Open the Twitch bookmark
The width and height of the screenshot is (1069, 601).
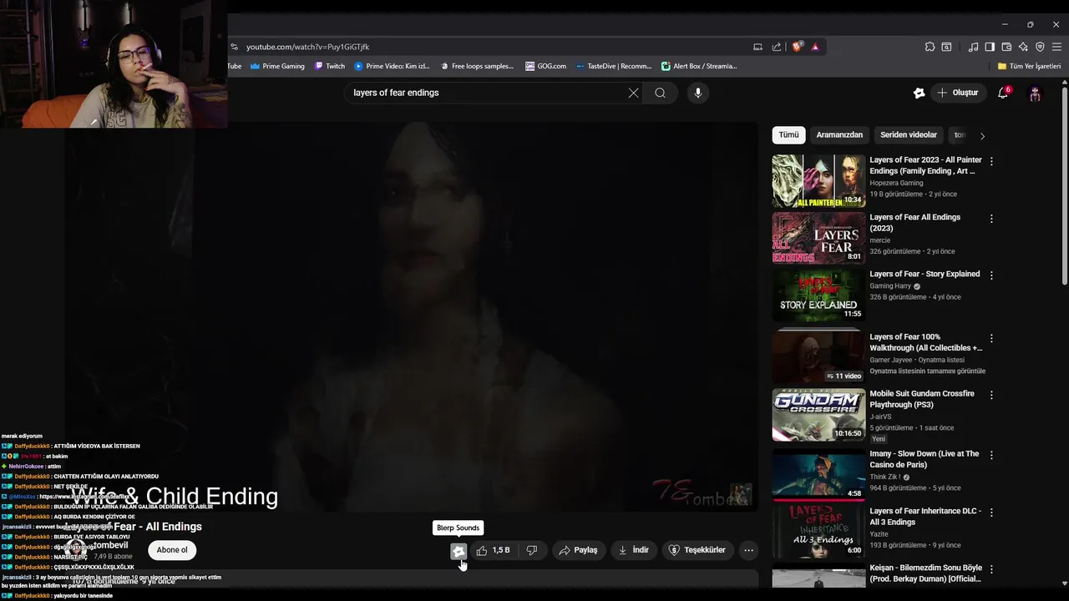click(x=330, y=66)
